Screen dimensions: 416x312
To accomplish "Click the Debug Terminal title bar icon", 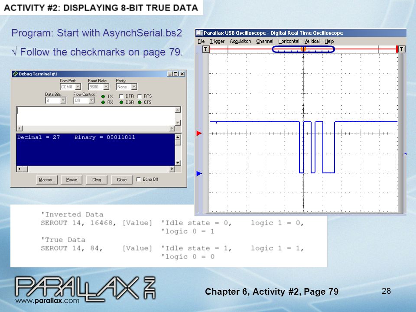I will (x=15, y=74).
